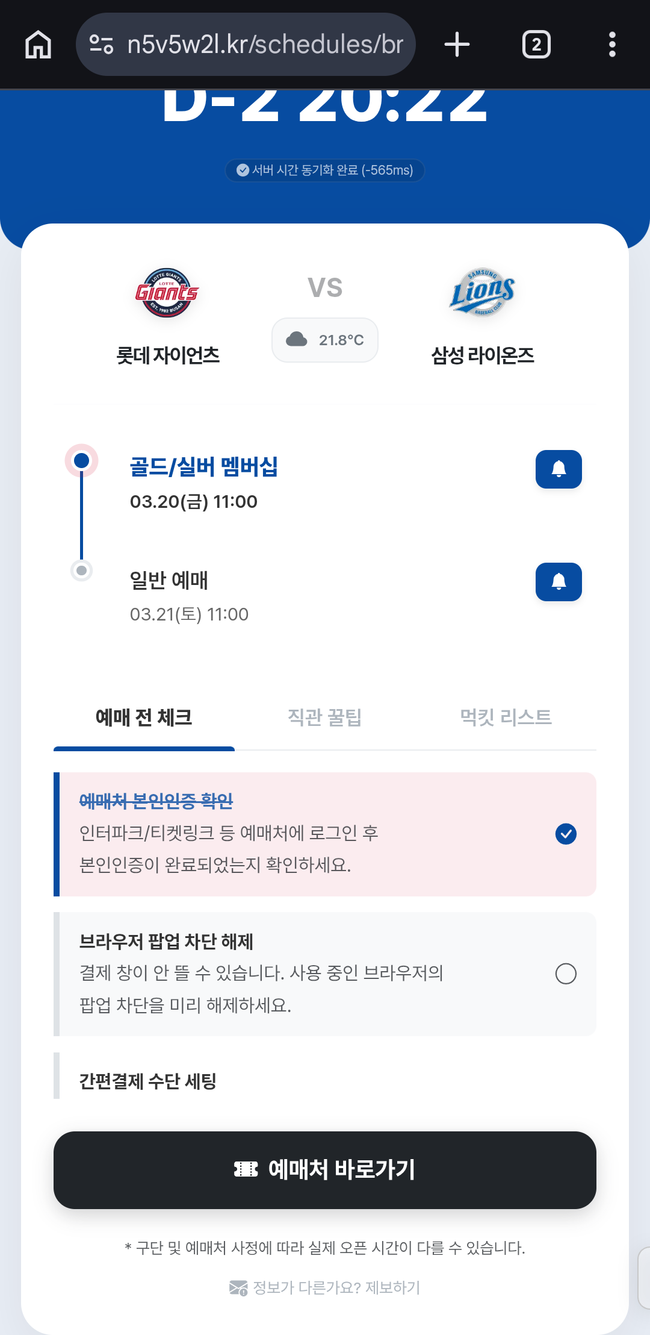Image resolution: width=650 pixels, height=1335 pixels.
Task: Switch to the 먹킷 리스트 tab
Action: [506, 718]
